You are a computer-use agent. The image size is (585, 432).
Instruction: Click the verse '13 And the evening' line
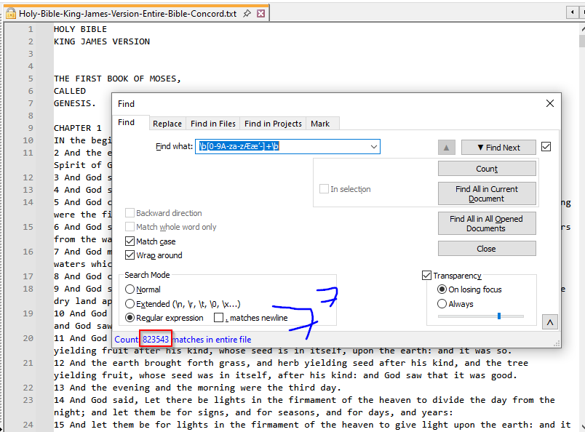(x=198, y=388)
